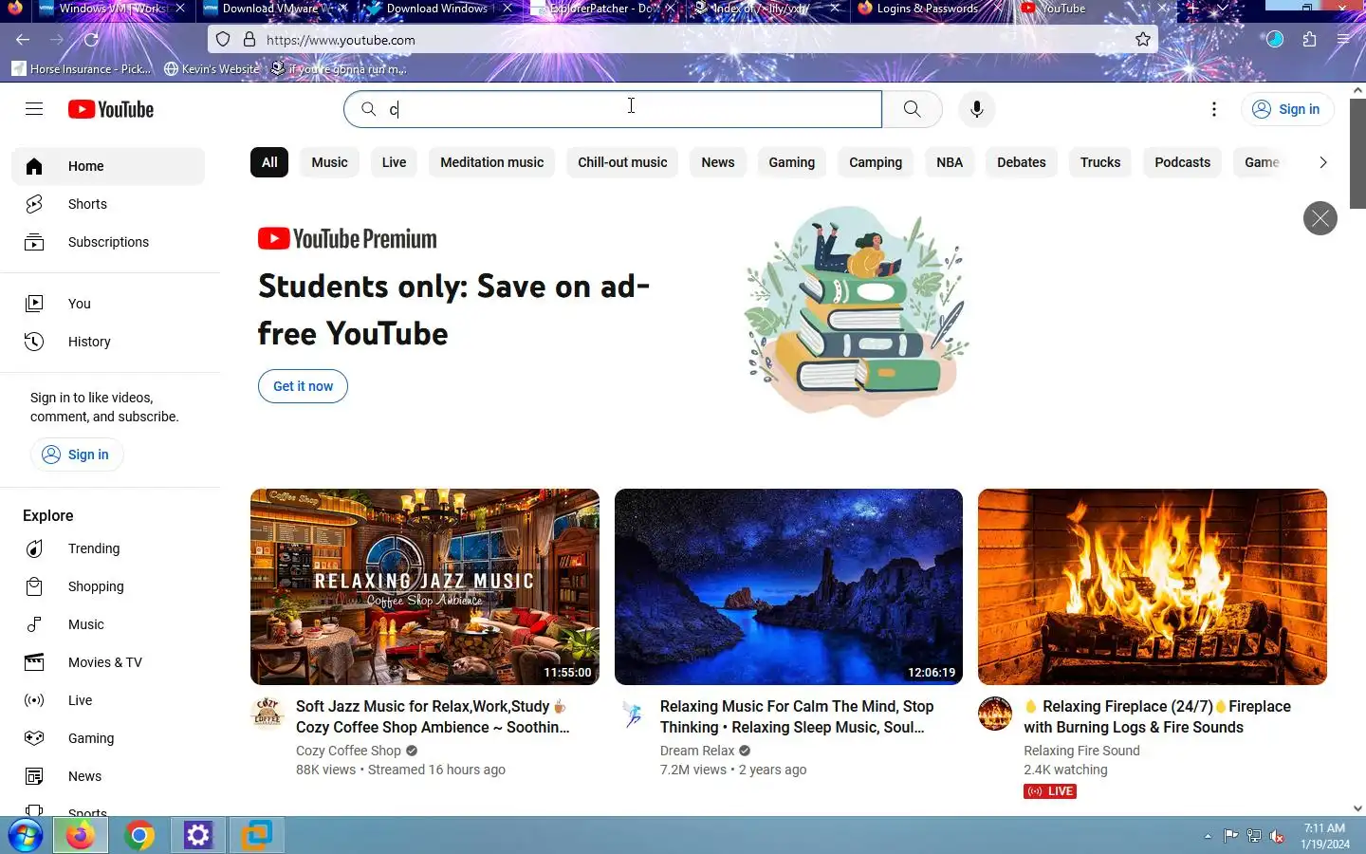Visit the Cozy Coffee Shop channel name
Viewport: 1366px width, 854px height.
pos(348,751)
